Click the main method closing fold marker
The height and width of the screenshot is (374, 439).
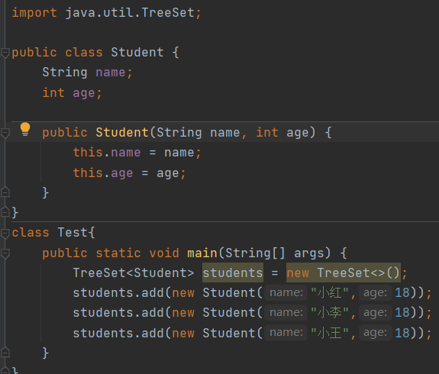coord(5,352)
